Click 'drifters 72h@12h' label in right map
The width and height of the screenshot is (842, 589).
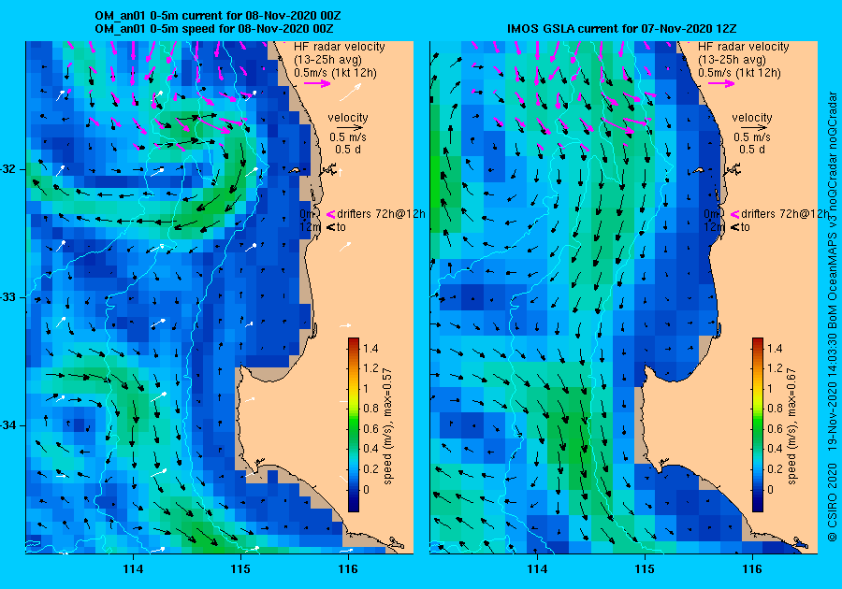pyautogui.click(x=784, y=214)
